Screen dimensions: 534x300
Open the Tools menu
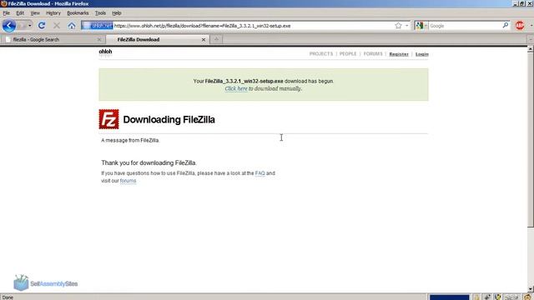click(100, 13)
